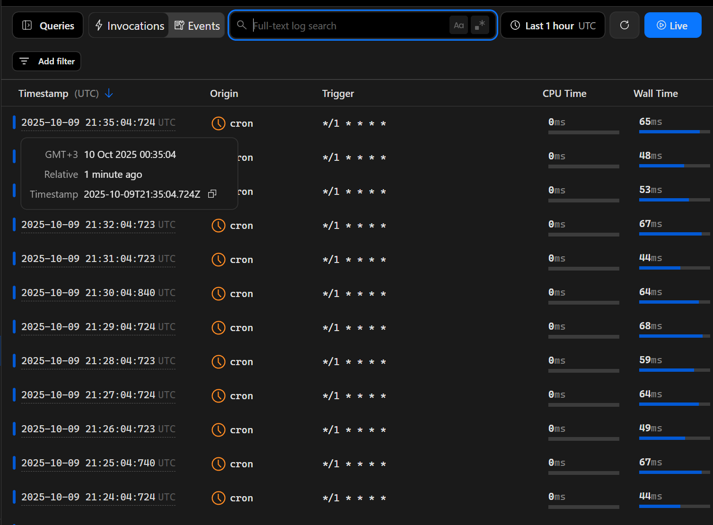Click the "1 minute ago" relative time
This screenshot has height=525, width=713.
pyautogui.click(x=113, y=175)
